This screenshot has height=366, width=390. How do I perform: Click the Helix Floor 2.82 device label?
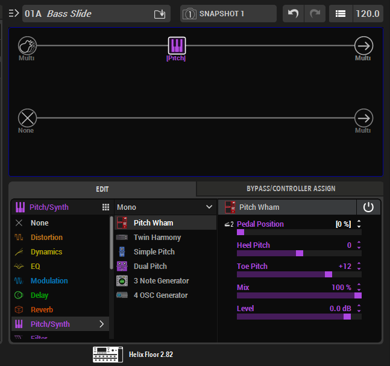151,355
